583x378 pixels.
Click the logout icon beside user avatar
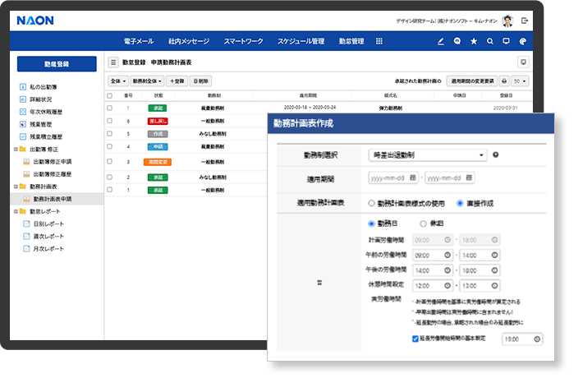(526, 20)
